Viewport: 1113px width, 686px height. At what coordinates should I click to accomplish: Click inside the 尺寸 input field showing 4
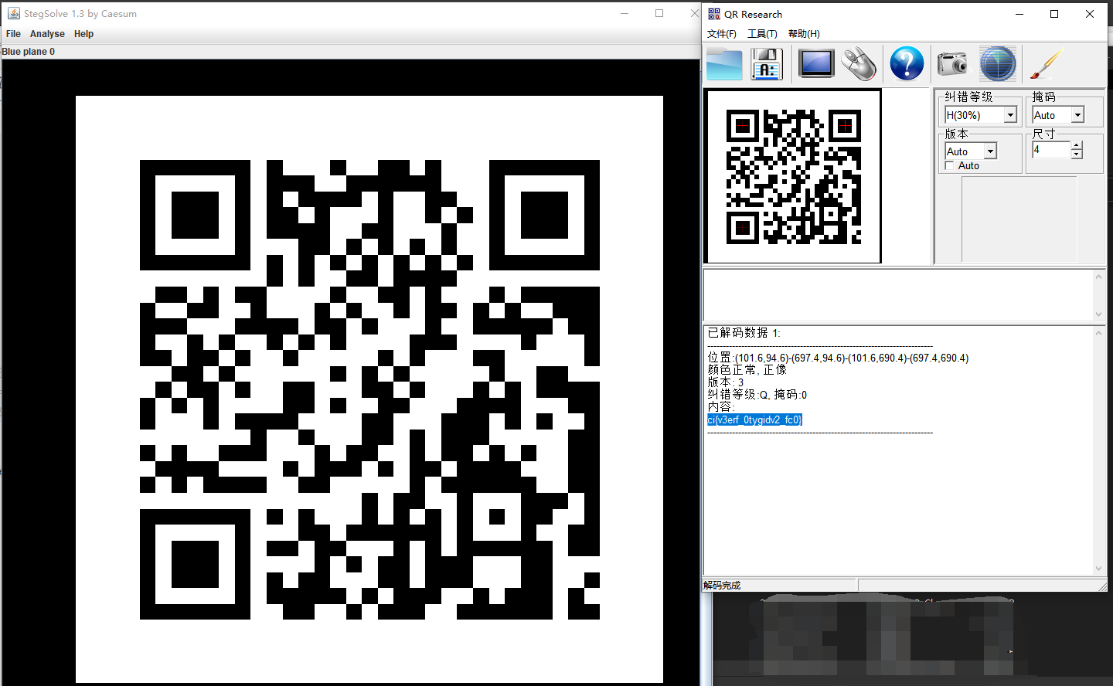click(1050, 149)
